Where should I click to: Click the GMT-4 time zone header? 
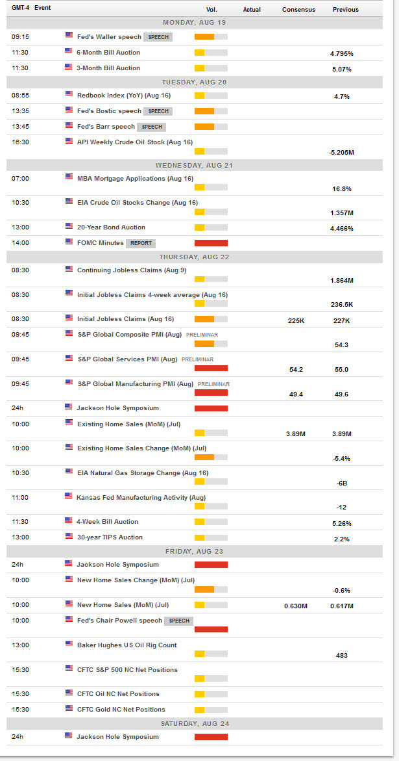(x=20, y=8)
